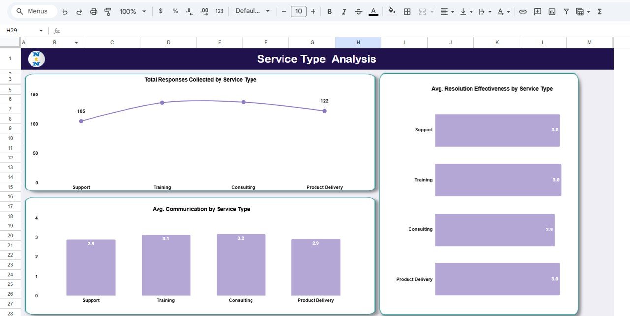Increase font size with the plus button
Viewport: 630px width, 316px height.
tap(313, 11)
